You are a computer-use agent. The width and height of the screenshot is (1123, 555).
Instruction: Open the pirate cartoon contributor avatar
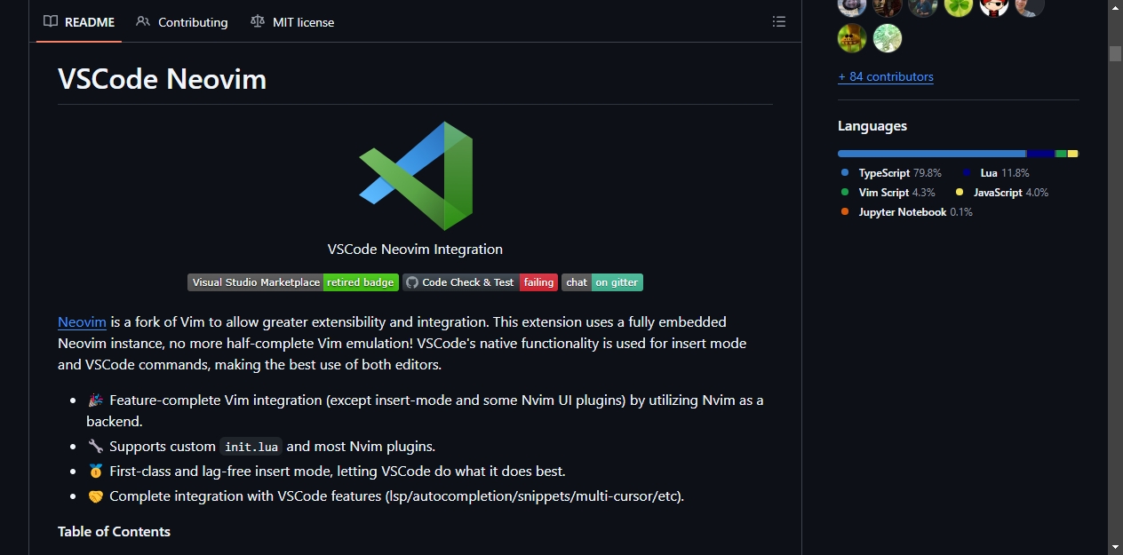994,5
